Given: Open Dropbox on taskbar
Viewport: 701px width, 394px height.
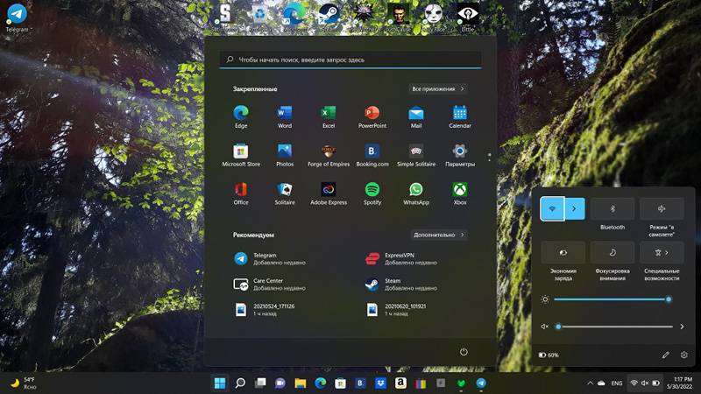Looking at the screenshot, I should coord(380,383).
